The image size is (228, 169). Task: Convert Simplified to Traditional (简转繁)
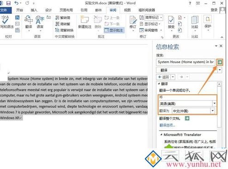[x=63, y=24]
